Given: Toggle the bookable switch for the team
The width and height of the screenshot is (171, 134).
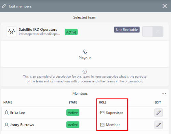Looking at the screenshot, I should (153, 31).
